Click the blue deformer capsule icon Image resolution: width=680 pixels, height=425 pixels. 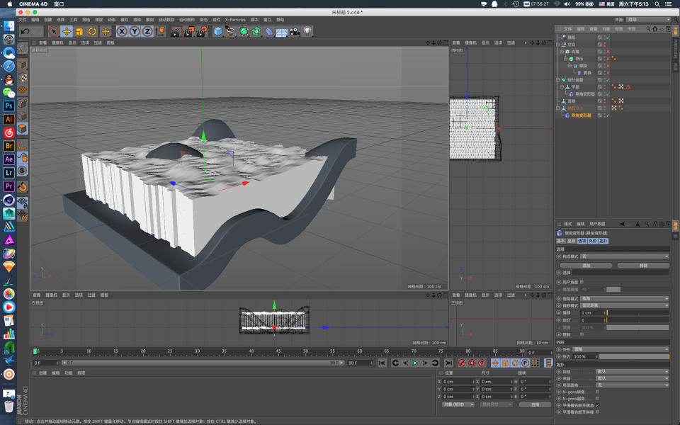[269, 31]
